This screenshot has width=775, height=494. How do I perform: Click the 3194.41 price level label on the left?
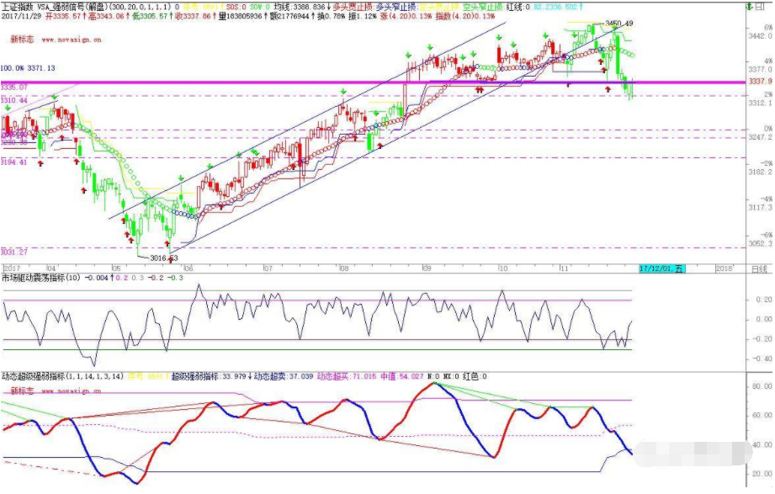[13, 162]
